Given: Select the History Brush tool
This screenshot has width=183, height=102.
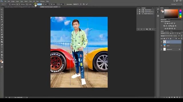Looking at the screenshot, I should pos(2,32).
